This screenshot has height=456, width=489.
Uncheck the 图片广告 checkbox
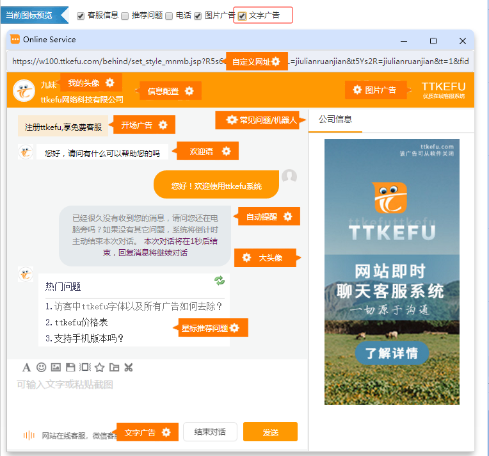point(198,16)
